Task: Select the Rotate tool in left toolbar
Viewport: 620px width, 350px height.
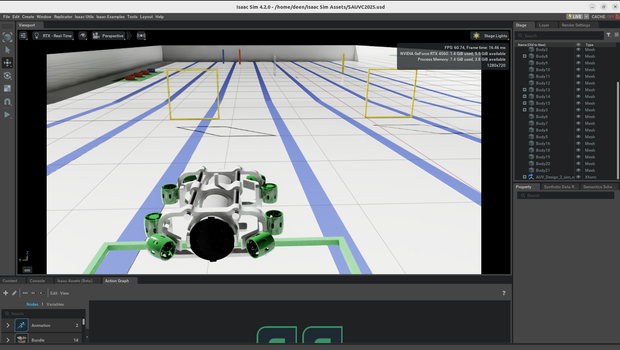Action: tap(7, 76)
